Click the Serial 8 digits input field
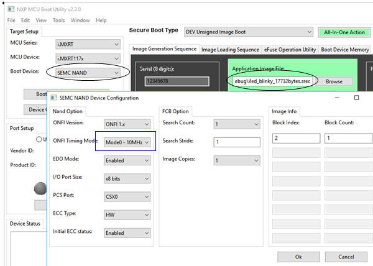 (177, 81)
